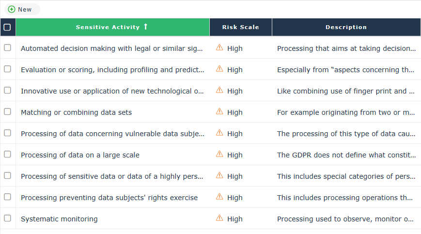The height and width of the screenshot is (234, 421).
Task: Click the warning icon in Systematic monitoring row
Action: click(x=219, y=218)
